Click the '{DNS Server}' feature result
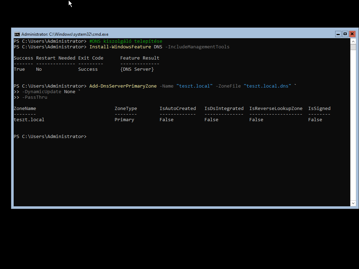The height and width of the screenshot is (269, 359). coord(137,69)
